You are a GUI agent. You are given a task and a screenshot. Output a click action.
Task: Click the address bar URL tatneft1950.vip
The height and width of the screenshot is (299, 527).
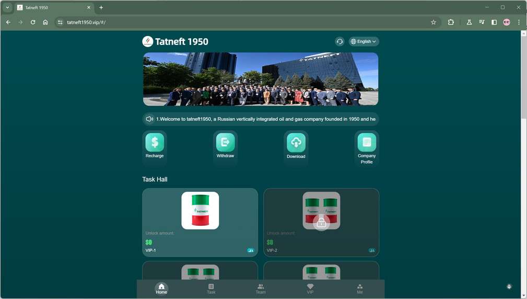pos(86,22)
